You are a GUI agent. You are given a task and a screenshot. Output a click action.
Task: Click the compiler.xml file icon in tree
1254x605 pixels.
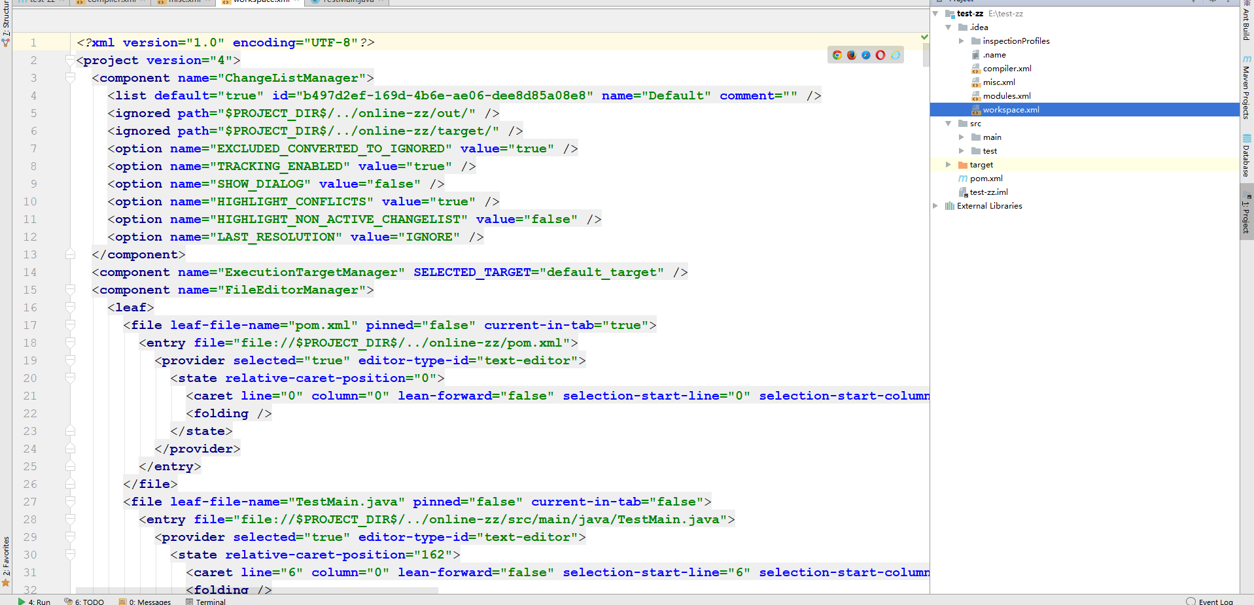point(975,69)
